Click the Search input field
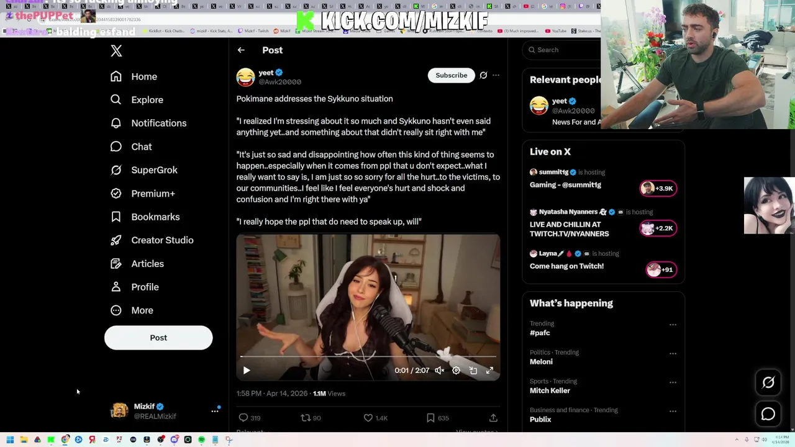This screenshot has width=795, height=447. point(562,50)
